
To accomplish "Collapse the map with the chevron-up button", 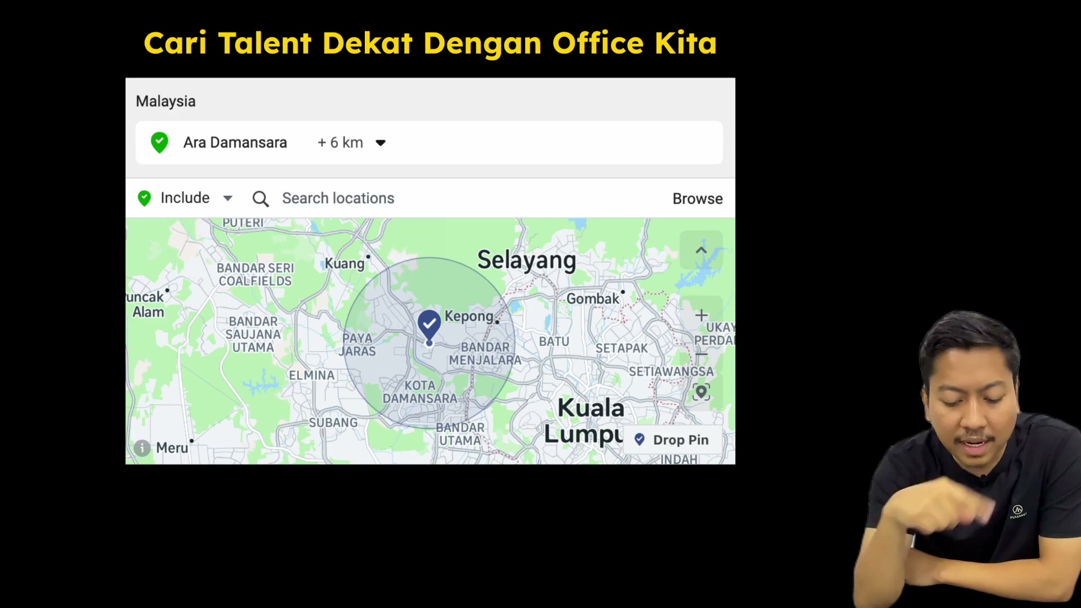I will 701,250.
